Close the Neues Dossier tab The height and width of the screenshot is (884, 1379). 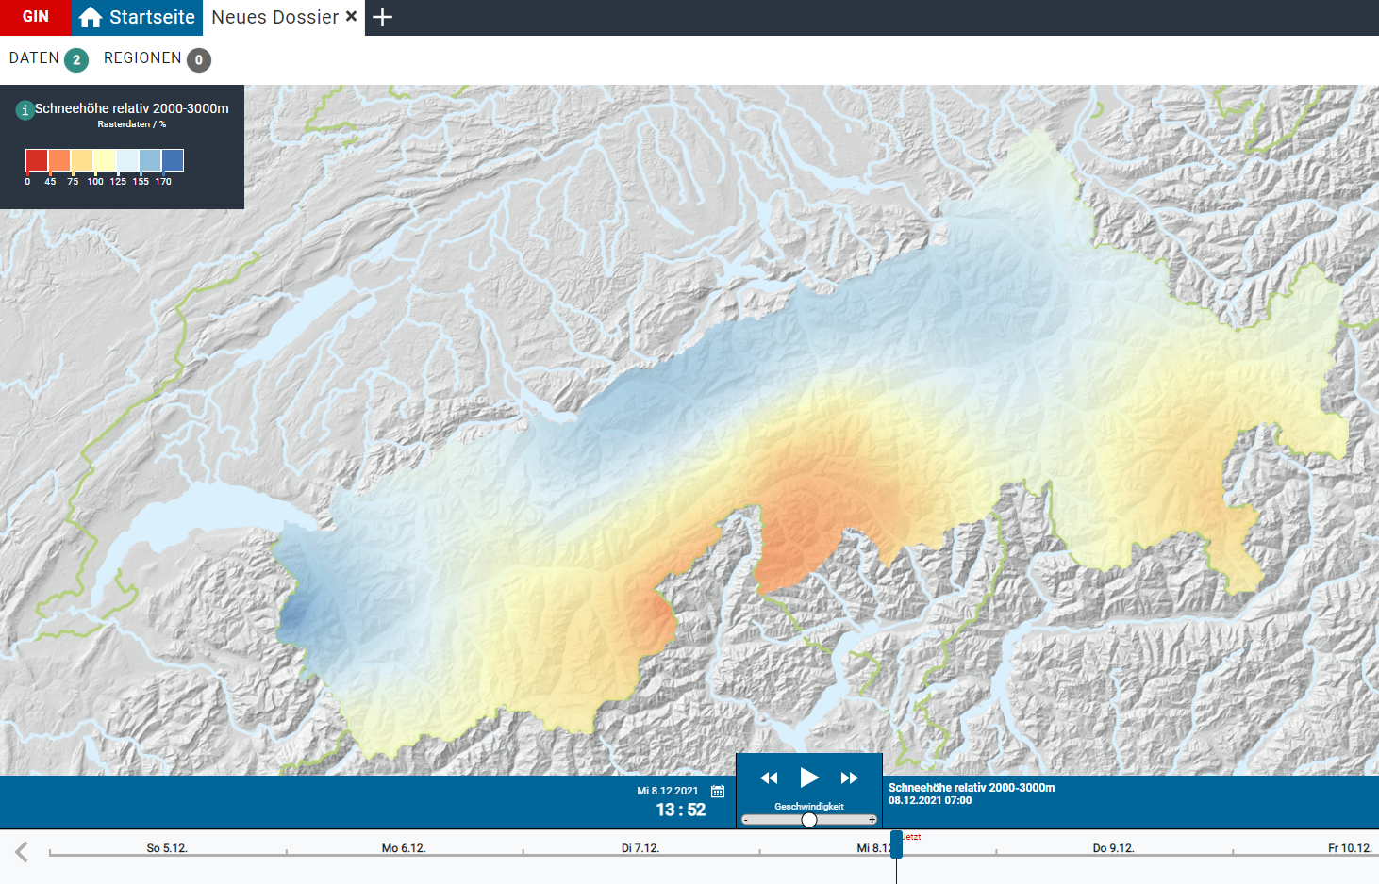tap(351, 16)
